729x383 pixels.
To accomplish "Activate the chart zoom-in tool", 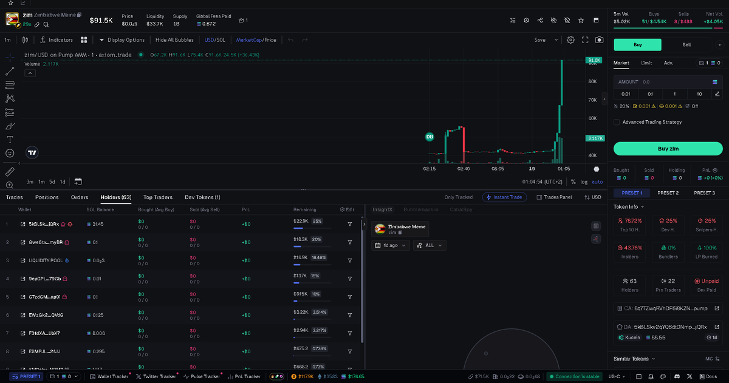I will tap(10, 185).
